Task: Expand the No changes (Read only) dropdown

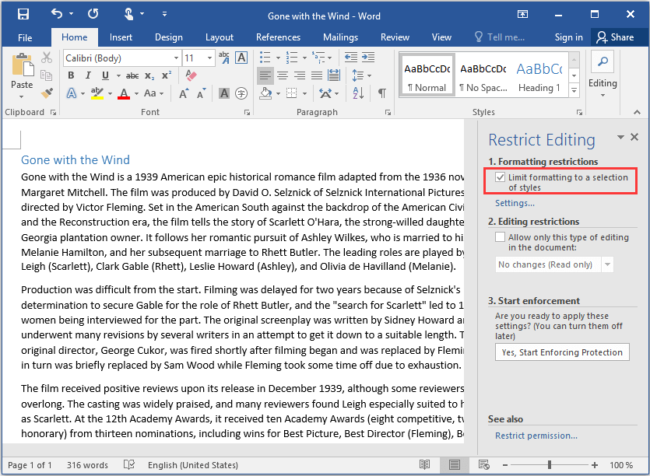Action: 607,264
